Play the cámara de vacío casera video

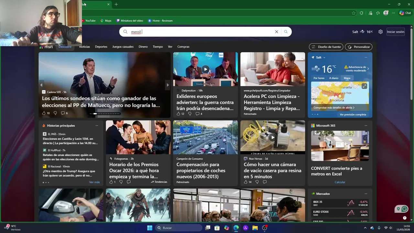coord(273,137)
